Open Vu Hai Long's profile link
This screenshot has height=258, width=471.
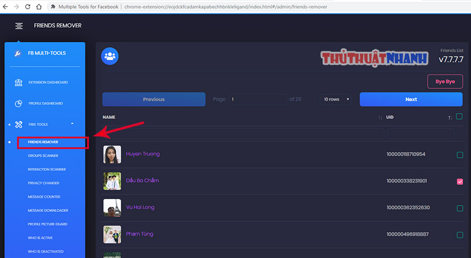click(140, 207)
